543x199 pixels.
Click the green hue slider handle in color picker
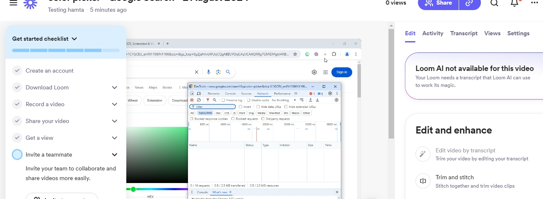click(x=133, y=189)
